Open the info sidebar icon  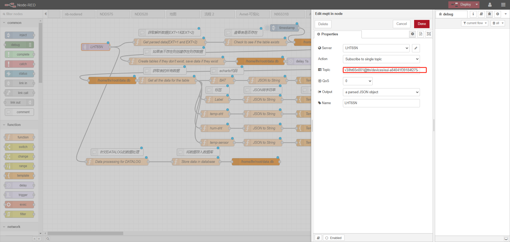pos(473,14)
